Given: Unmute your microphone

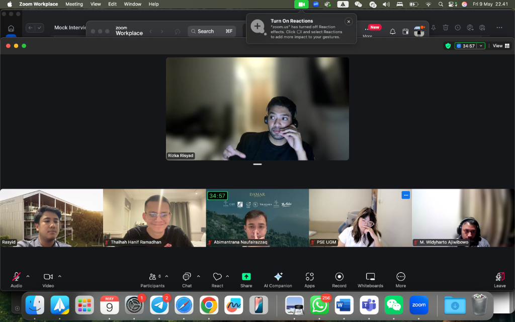Looking at the screenshot, I should [x=15, y=277].
